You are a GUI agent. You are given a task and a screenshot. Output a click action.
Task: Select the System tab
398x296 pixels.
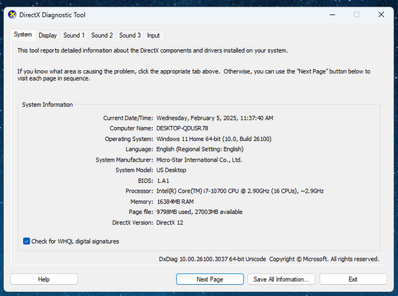pos(23,34)
